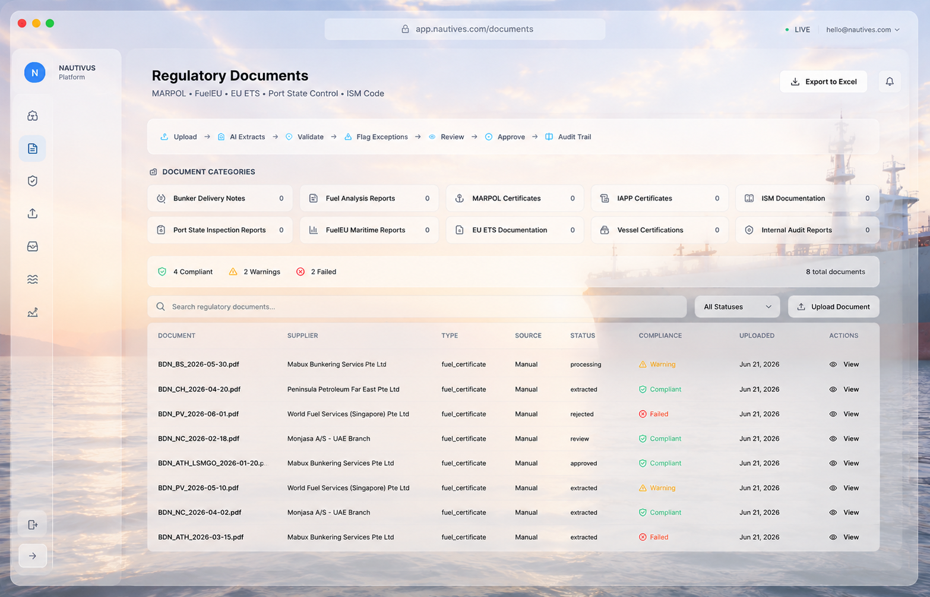Screen dimensions: 930x597
Task: Click the COMPLIANCE column header
Action: pyautogui.click(x=660, y=336)
